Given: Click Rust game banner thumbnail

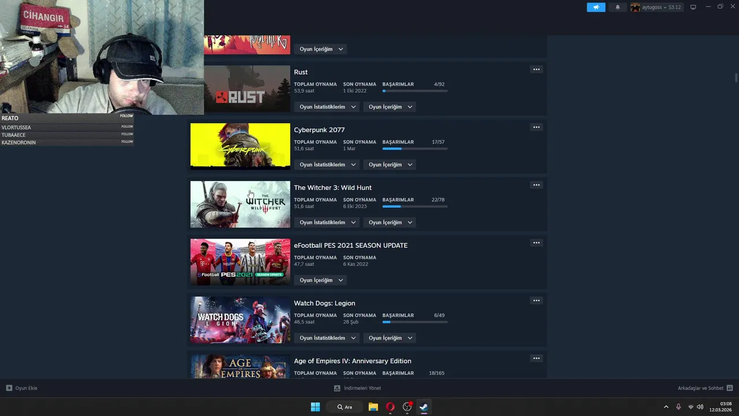Looking at the screenshot, I should coord(247,88).
